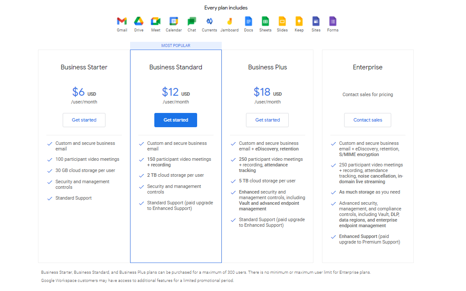
Task: Click '150 participant video meetings + recording'
Action: pyautogui.click(x=179, y=162)
